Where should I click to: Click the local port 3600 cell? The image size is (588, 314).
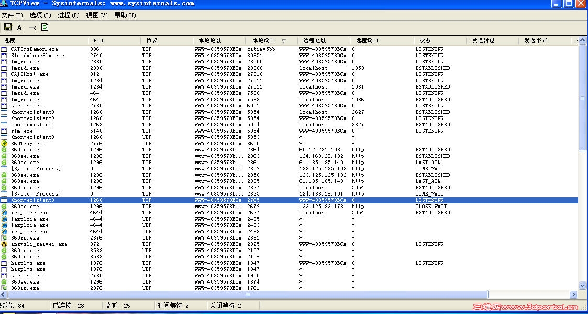point(253,144)
